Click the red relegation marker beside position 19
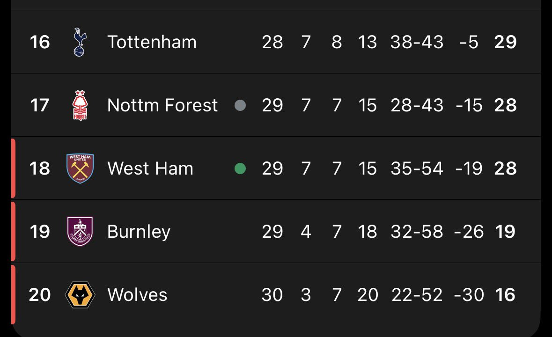The image size is (552, 337). (13, 232)
